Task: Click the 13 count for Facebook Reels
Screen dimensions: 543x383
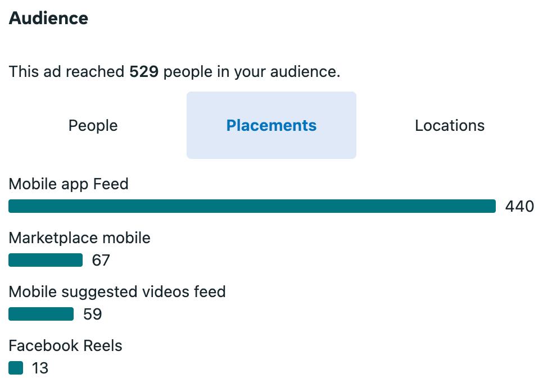Action: pyautogui.click(x=40, y=368)
